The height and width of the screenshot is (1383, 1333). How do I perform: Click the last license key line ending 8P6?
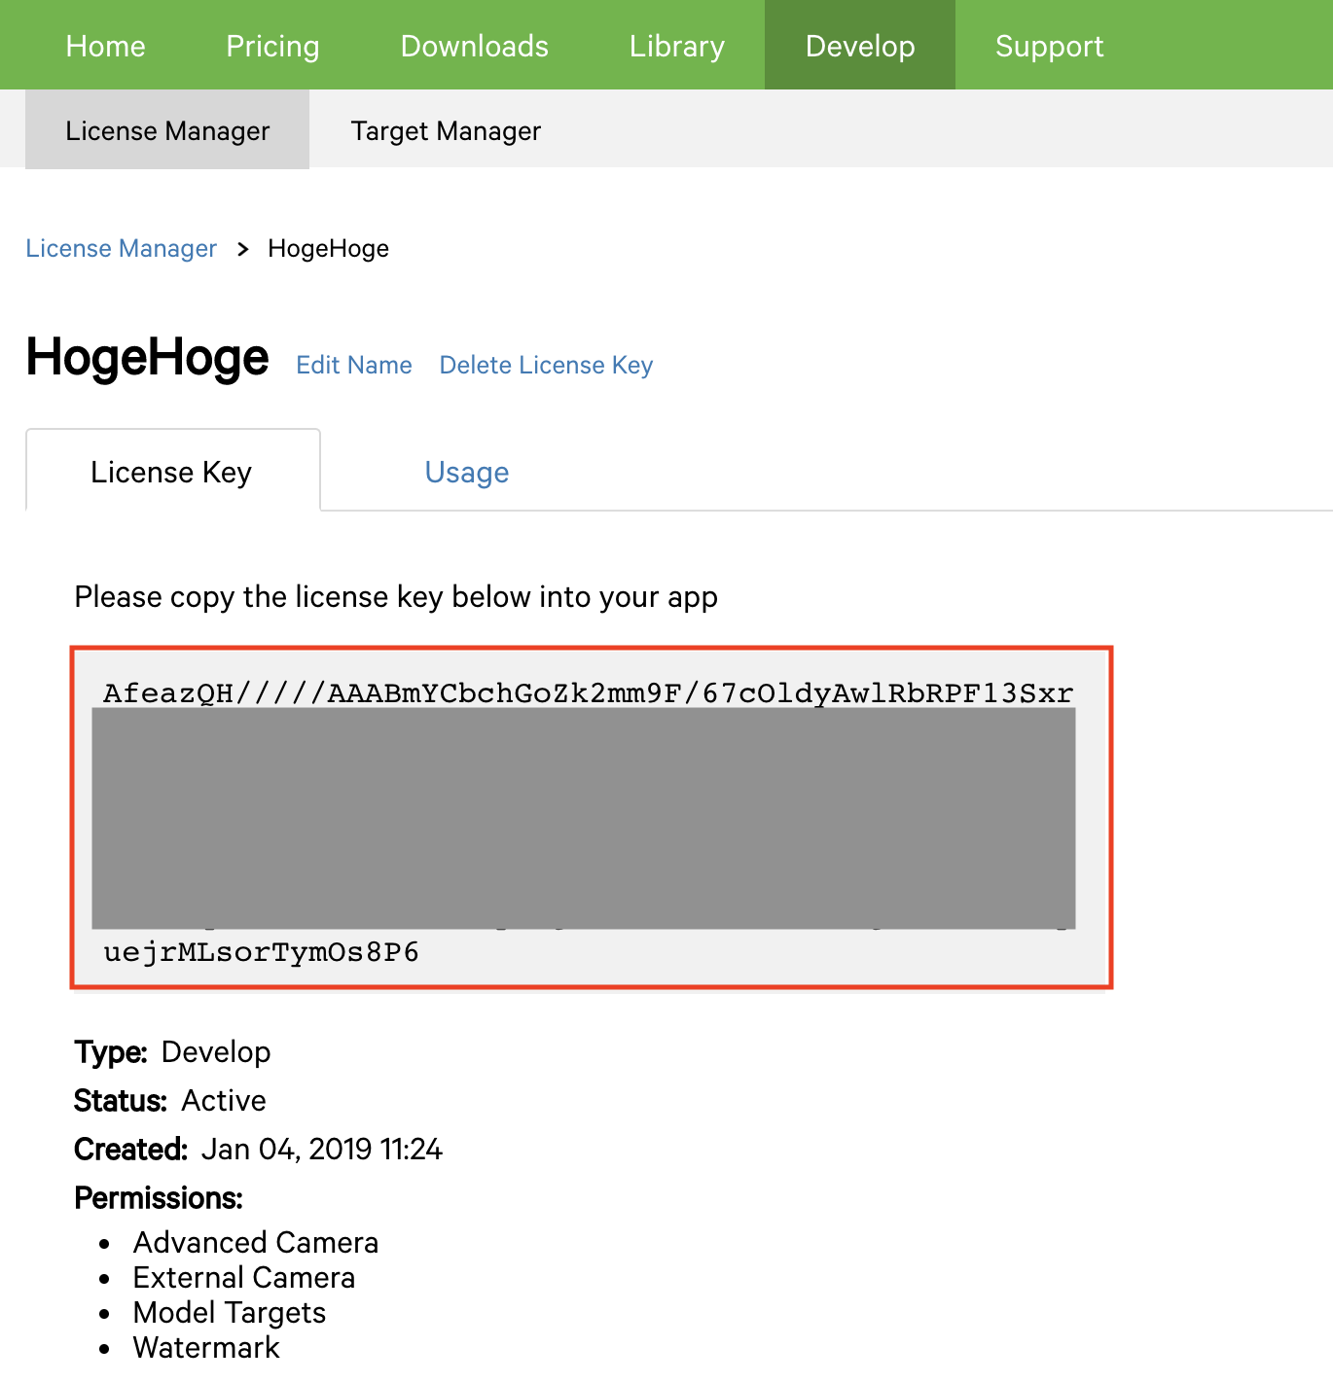[261, 951]
